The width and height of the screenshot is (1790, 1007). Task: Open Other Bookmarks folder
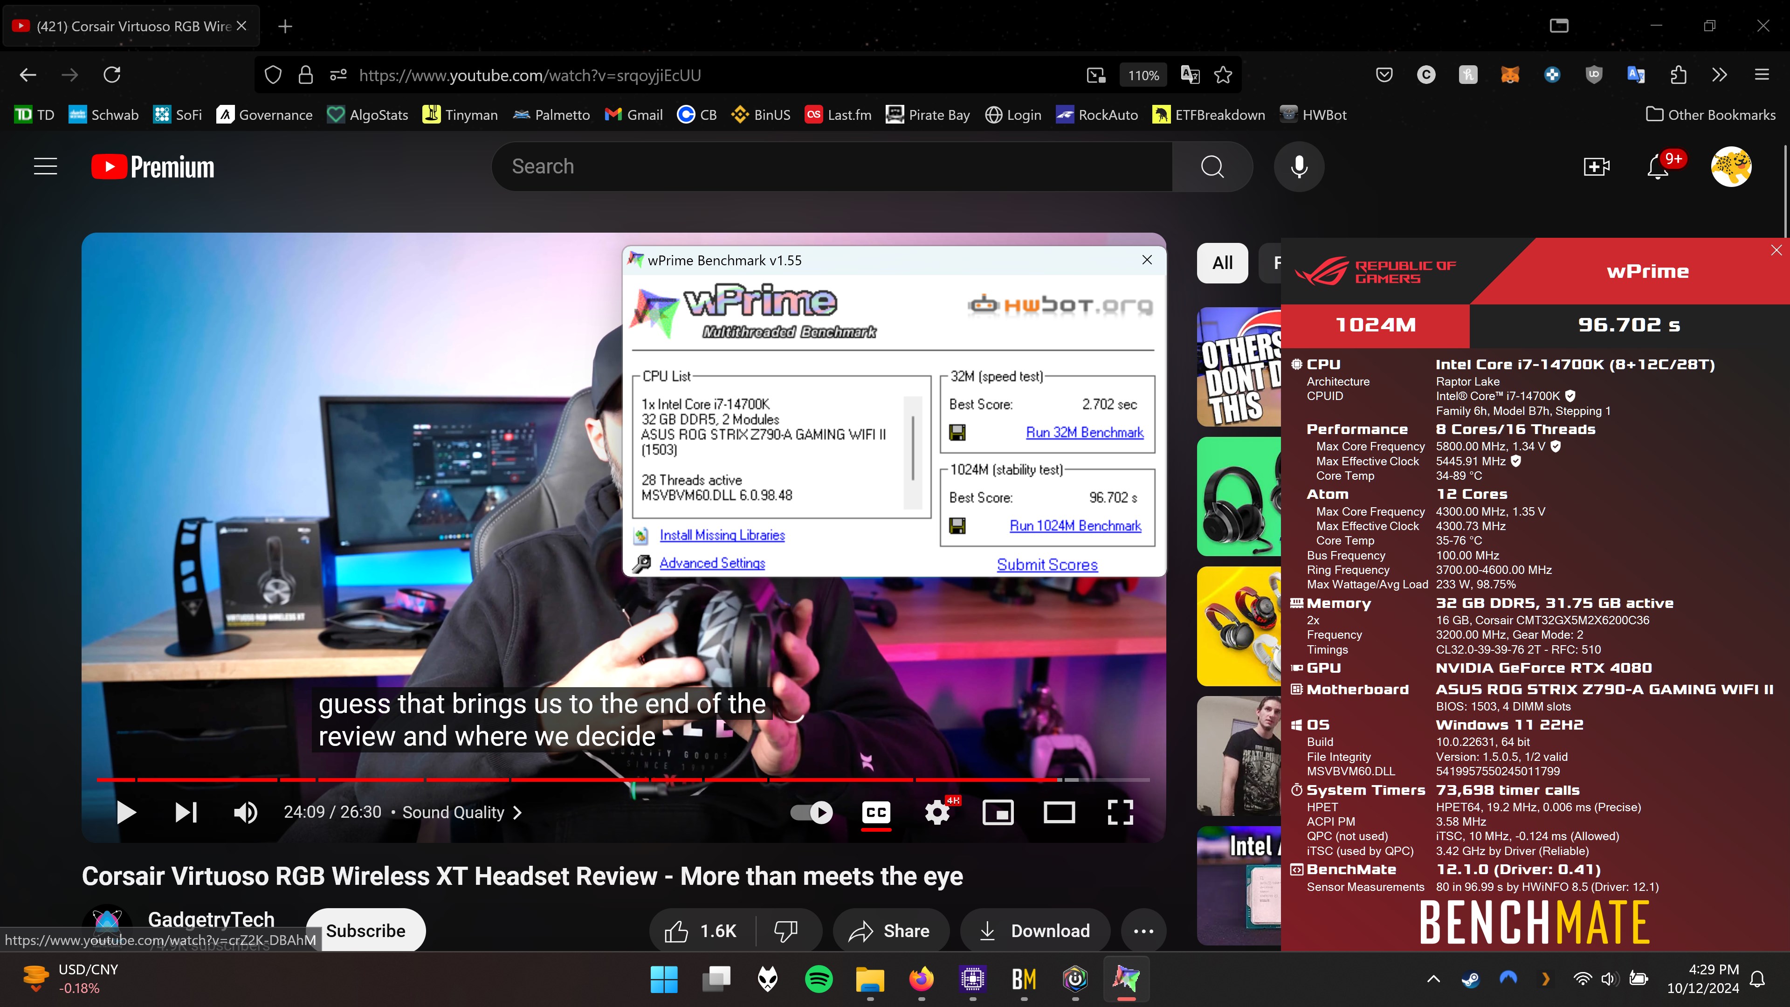[x=1710, y=115]
